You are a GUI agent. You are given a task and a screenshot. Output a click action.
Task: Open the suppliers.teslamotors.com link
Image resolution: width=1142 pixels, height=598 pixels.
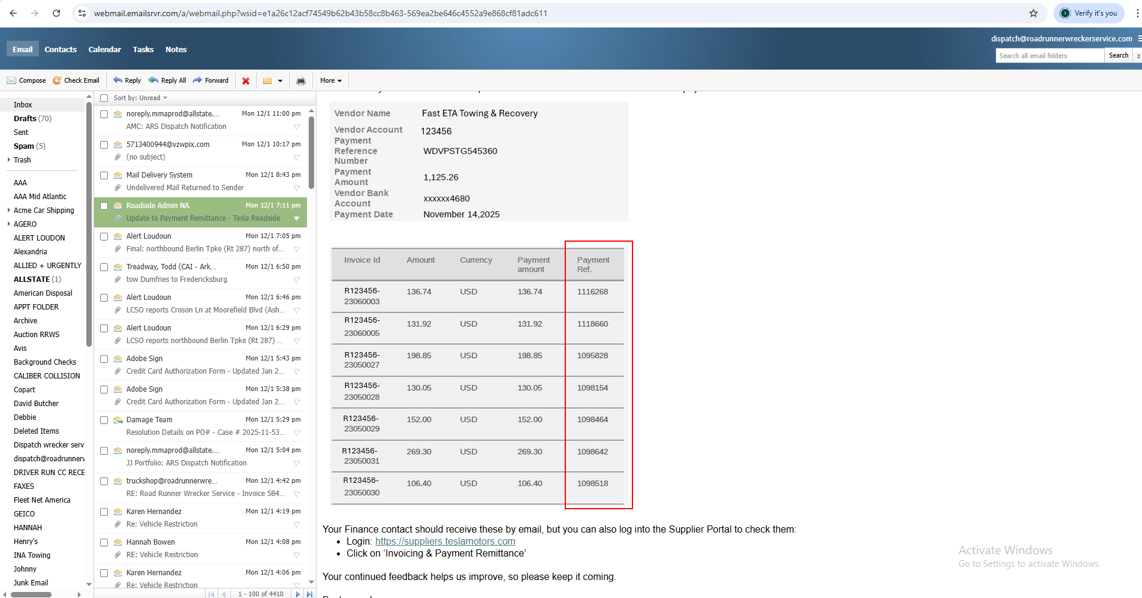pos(445,541)
